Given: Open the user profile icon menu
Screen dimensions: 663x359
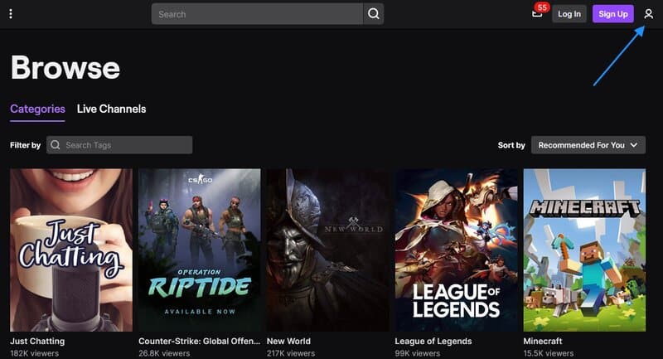Looking at the screenshot, I should point(649,14).
